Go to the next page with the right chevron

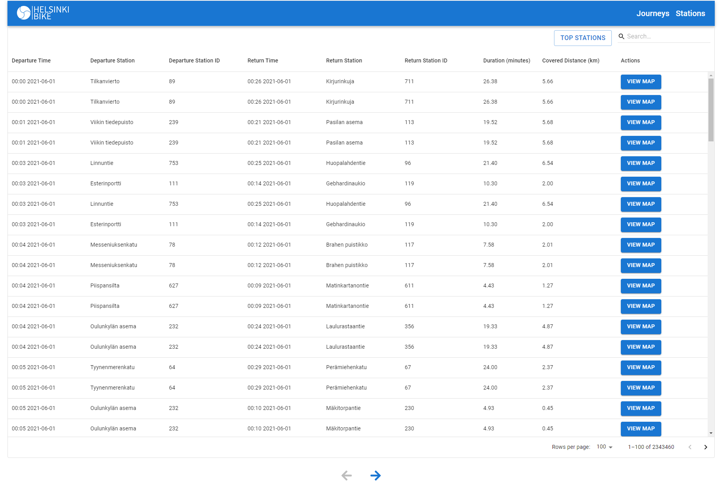point(705,447)
